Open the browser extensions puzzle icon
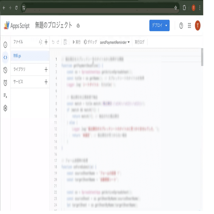 [184, 7]
